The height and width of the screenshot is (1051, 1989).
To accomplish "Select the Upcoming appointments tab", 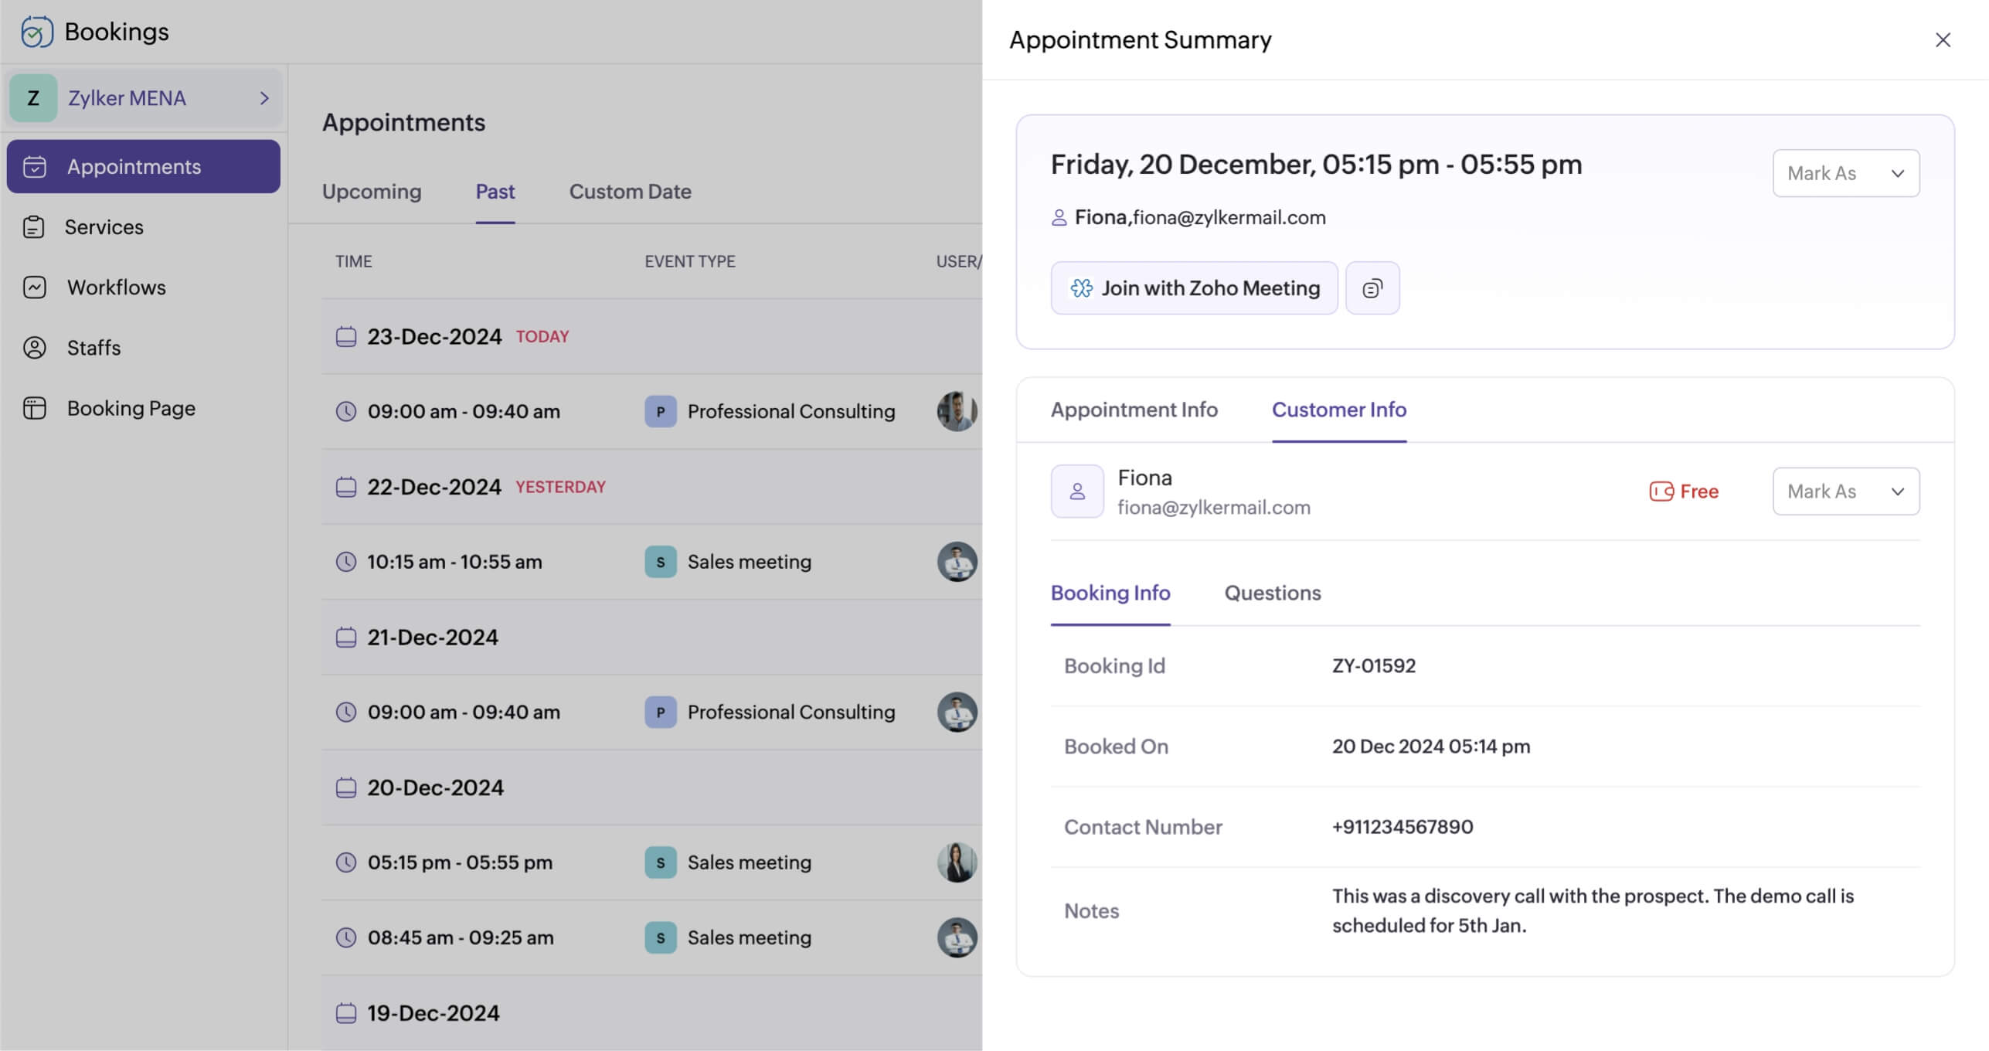I will pos(372,192).
